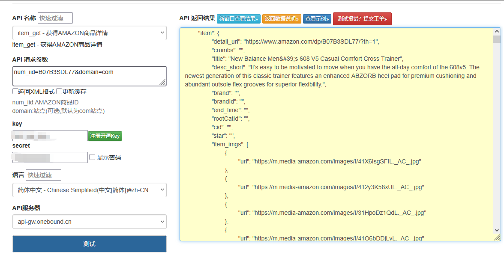Click the domain:站点 hint text

tap(58, 111)
